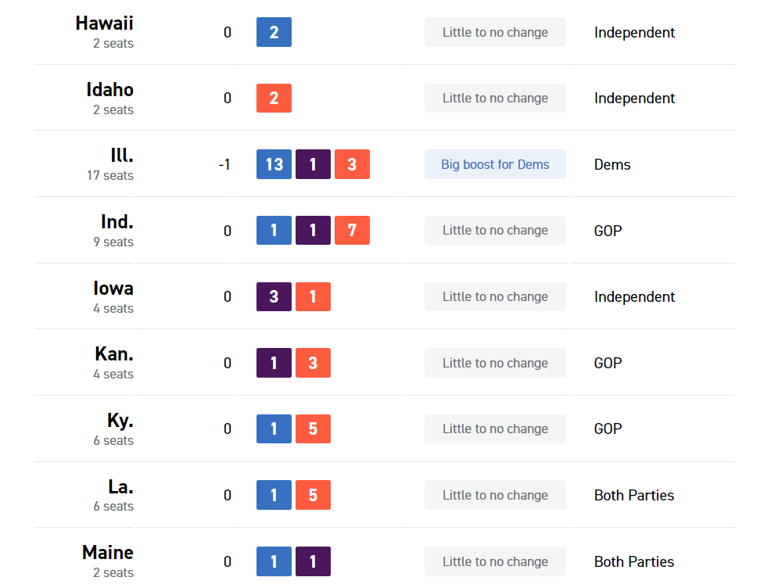Click Iowa purple box showing 3
This screenshot has width=771, height=588.
click(274, 297)
